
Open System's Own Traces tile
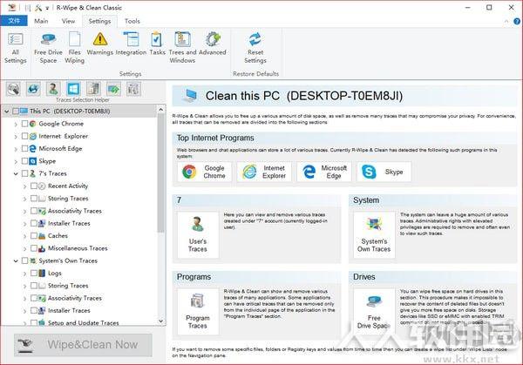pyautogui.click(x=374, y=235)
